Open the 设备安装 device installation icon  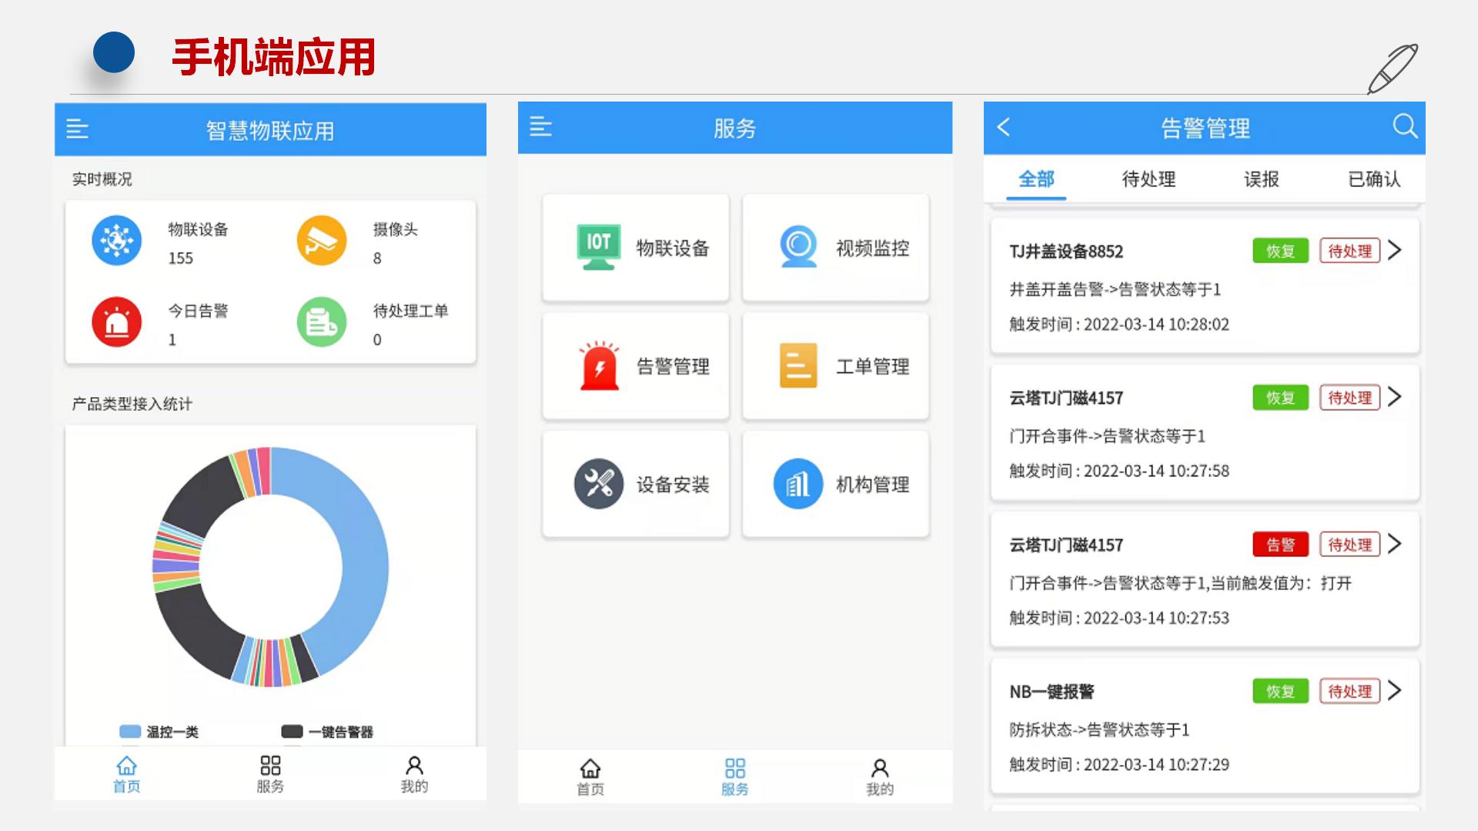coord(634,485)
